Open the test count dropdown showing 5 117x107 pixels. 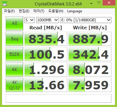tap(29, 20)
